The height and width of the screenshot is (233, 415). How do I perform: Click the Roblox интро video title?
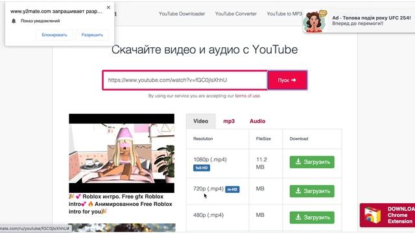121,204
